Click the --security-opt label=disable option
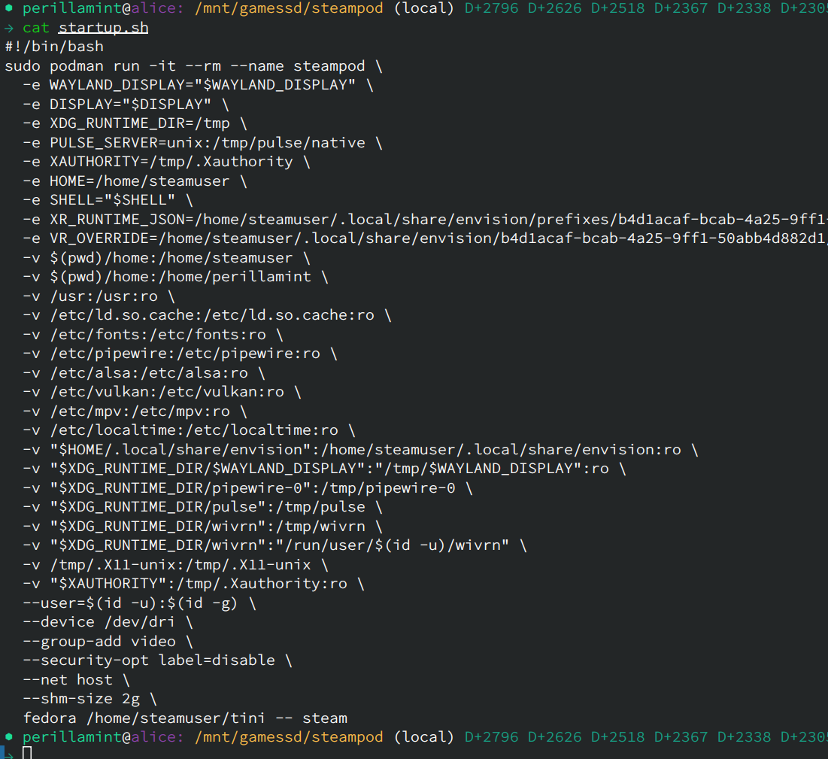This screenshot has height=759, width=828. click(x=157, y=660)
